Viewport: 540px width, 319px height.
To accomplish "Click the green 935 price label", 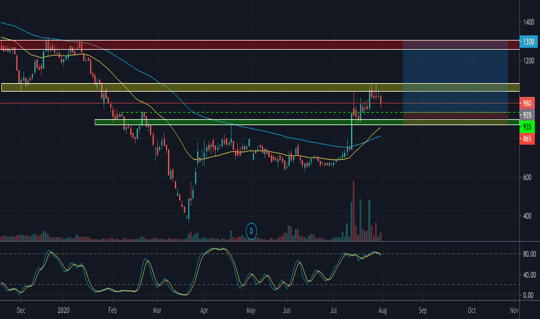I will point(527,127).
